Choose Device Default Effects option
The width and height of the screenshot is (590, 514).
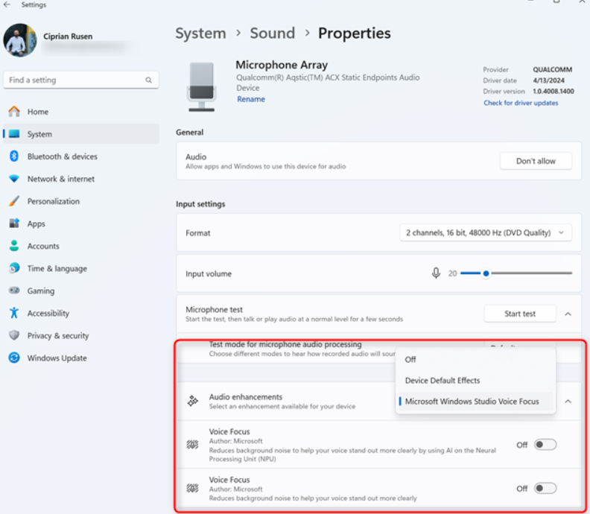pyautogui.click(x=442, y=381)
